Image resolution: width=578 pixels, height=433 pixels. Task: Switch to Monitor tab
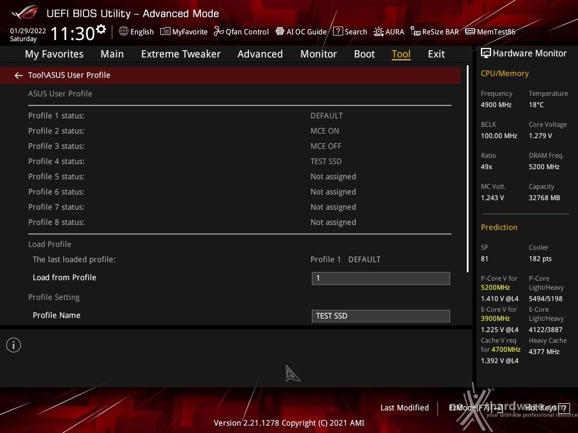tap(318, 54)
